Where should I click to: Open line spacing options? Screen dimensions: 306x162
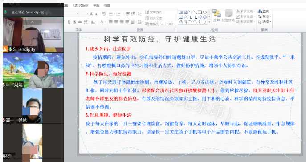tap(140, 14)
